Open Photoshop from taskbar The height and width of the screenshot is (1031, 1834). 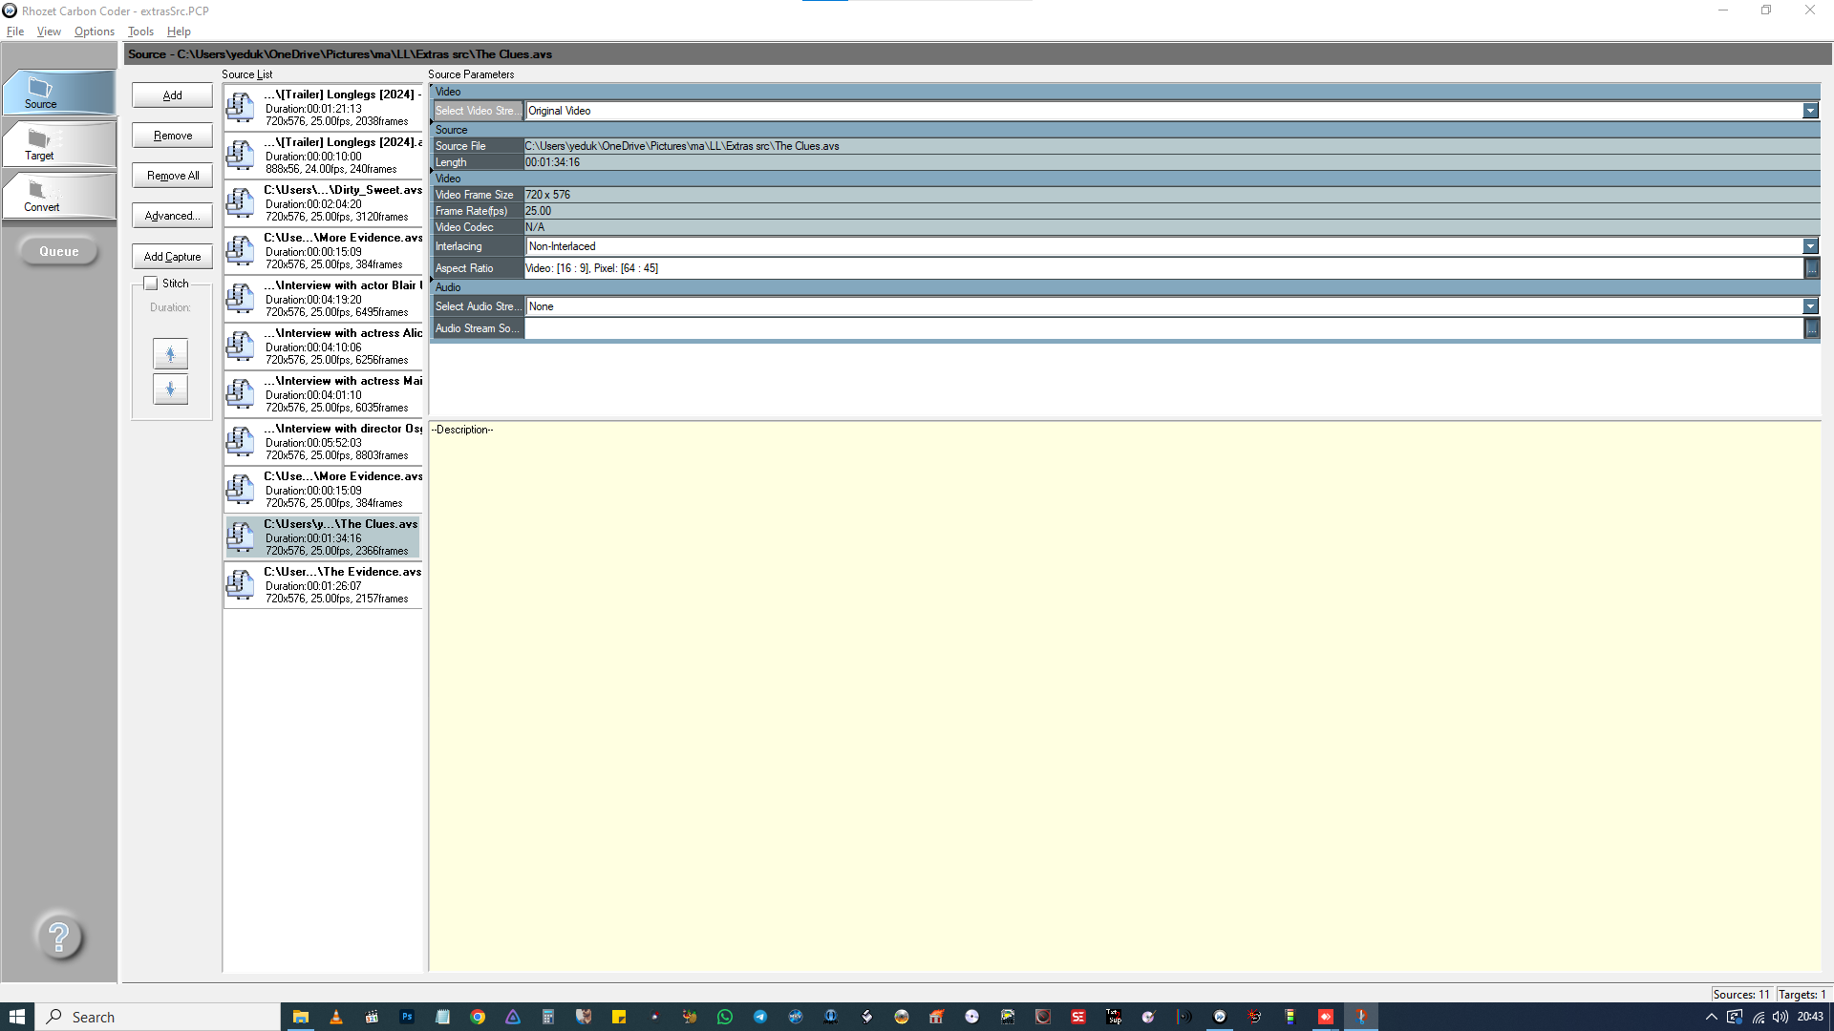click(407, 1017)
